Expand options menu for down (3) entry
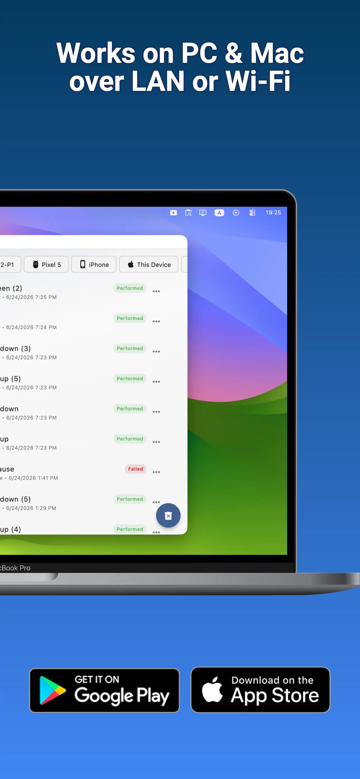The height and width of the screenshot is (779, 360). pyautogui.click(x=156, y=352)
